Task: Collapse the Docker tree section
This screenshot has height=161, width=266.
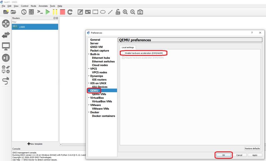Action: click(x=89, y=112)
